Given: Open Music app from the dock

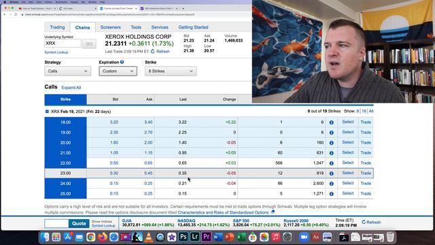Looking at the screenshot, I should (x=275, y=237).
